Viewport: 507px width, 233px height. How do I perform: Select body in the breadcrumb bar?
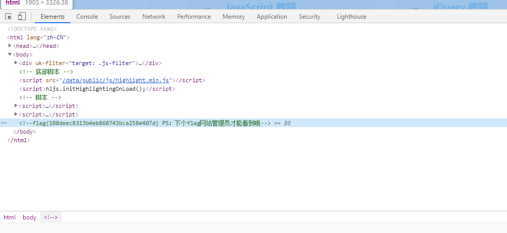(x=29, y=217)
